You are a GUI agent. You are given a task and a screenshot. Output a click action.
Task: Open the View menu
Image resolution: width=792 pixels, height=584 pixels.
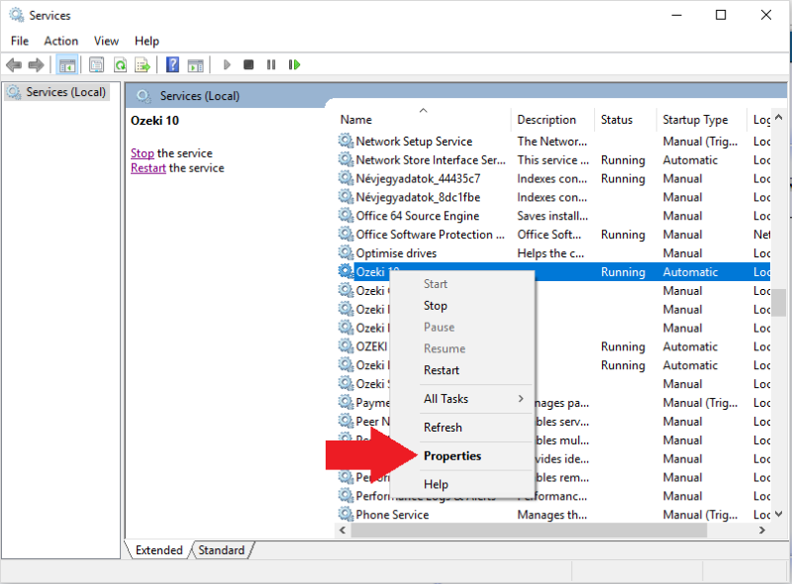[x=106, y=41]
